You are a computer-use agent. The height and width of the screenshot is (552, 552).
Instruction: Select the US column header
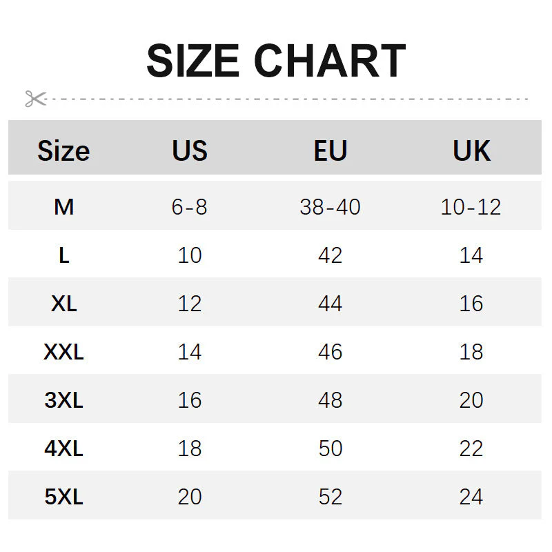click(190, 150)
